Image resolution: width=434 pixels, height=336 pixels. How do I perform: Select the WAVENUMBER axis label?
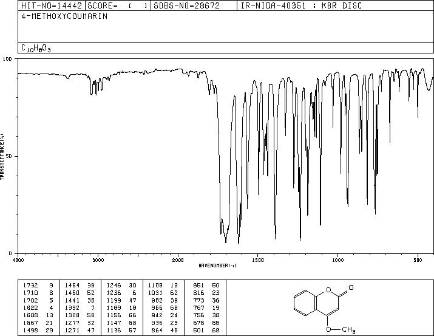[217, 266]
